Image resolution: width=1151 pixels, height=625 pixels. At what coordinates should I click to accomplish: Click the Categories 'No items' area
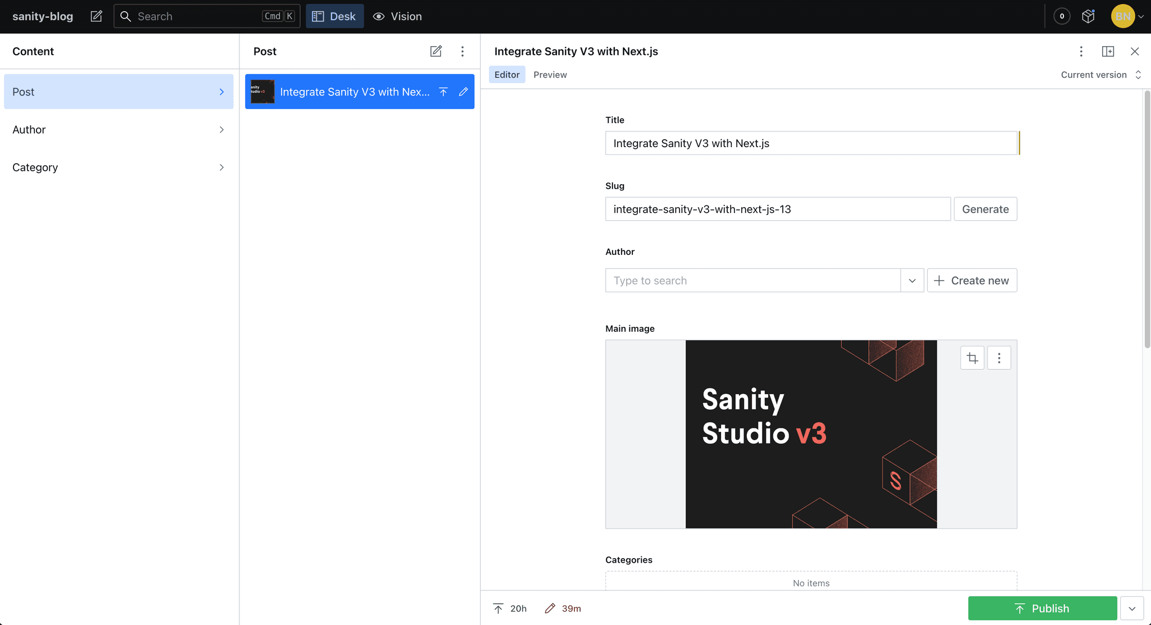pos(811,582)
